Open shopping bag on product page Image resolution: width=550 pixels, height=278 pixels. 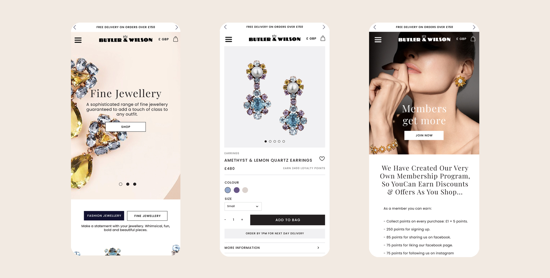(x=323, y=38)
